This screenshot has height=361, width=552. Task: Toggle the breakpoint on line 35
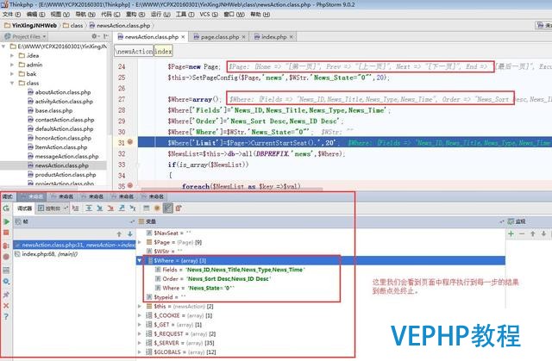130,185
